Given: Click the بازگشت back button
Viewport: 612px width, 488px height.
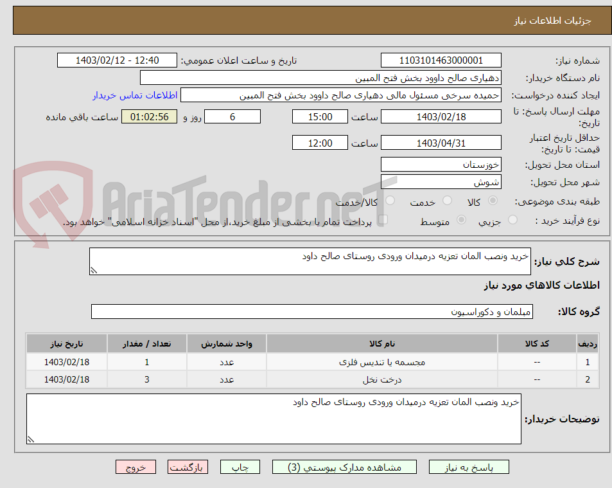Looking at the screenshot, I should [x=188, y=467].
